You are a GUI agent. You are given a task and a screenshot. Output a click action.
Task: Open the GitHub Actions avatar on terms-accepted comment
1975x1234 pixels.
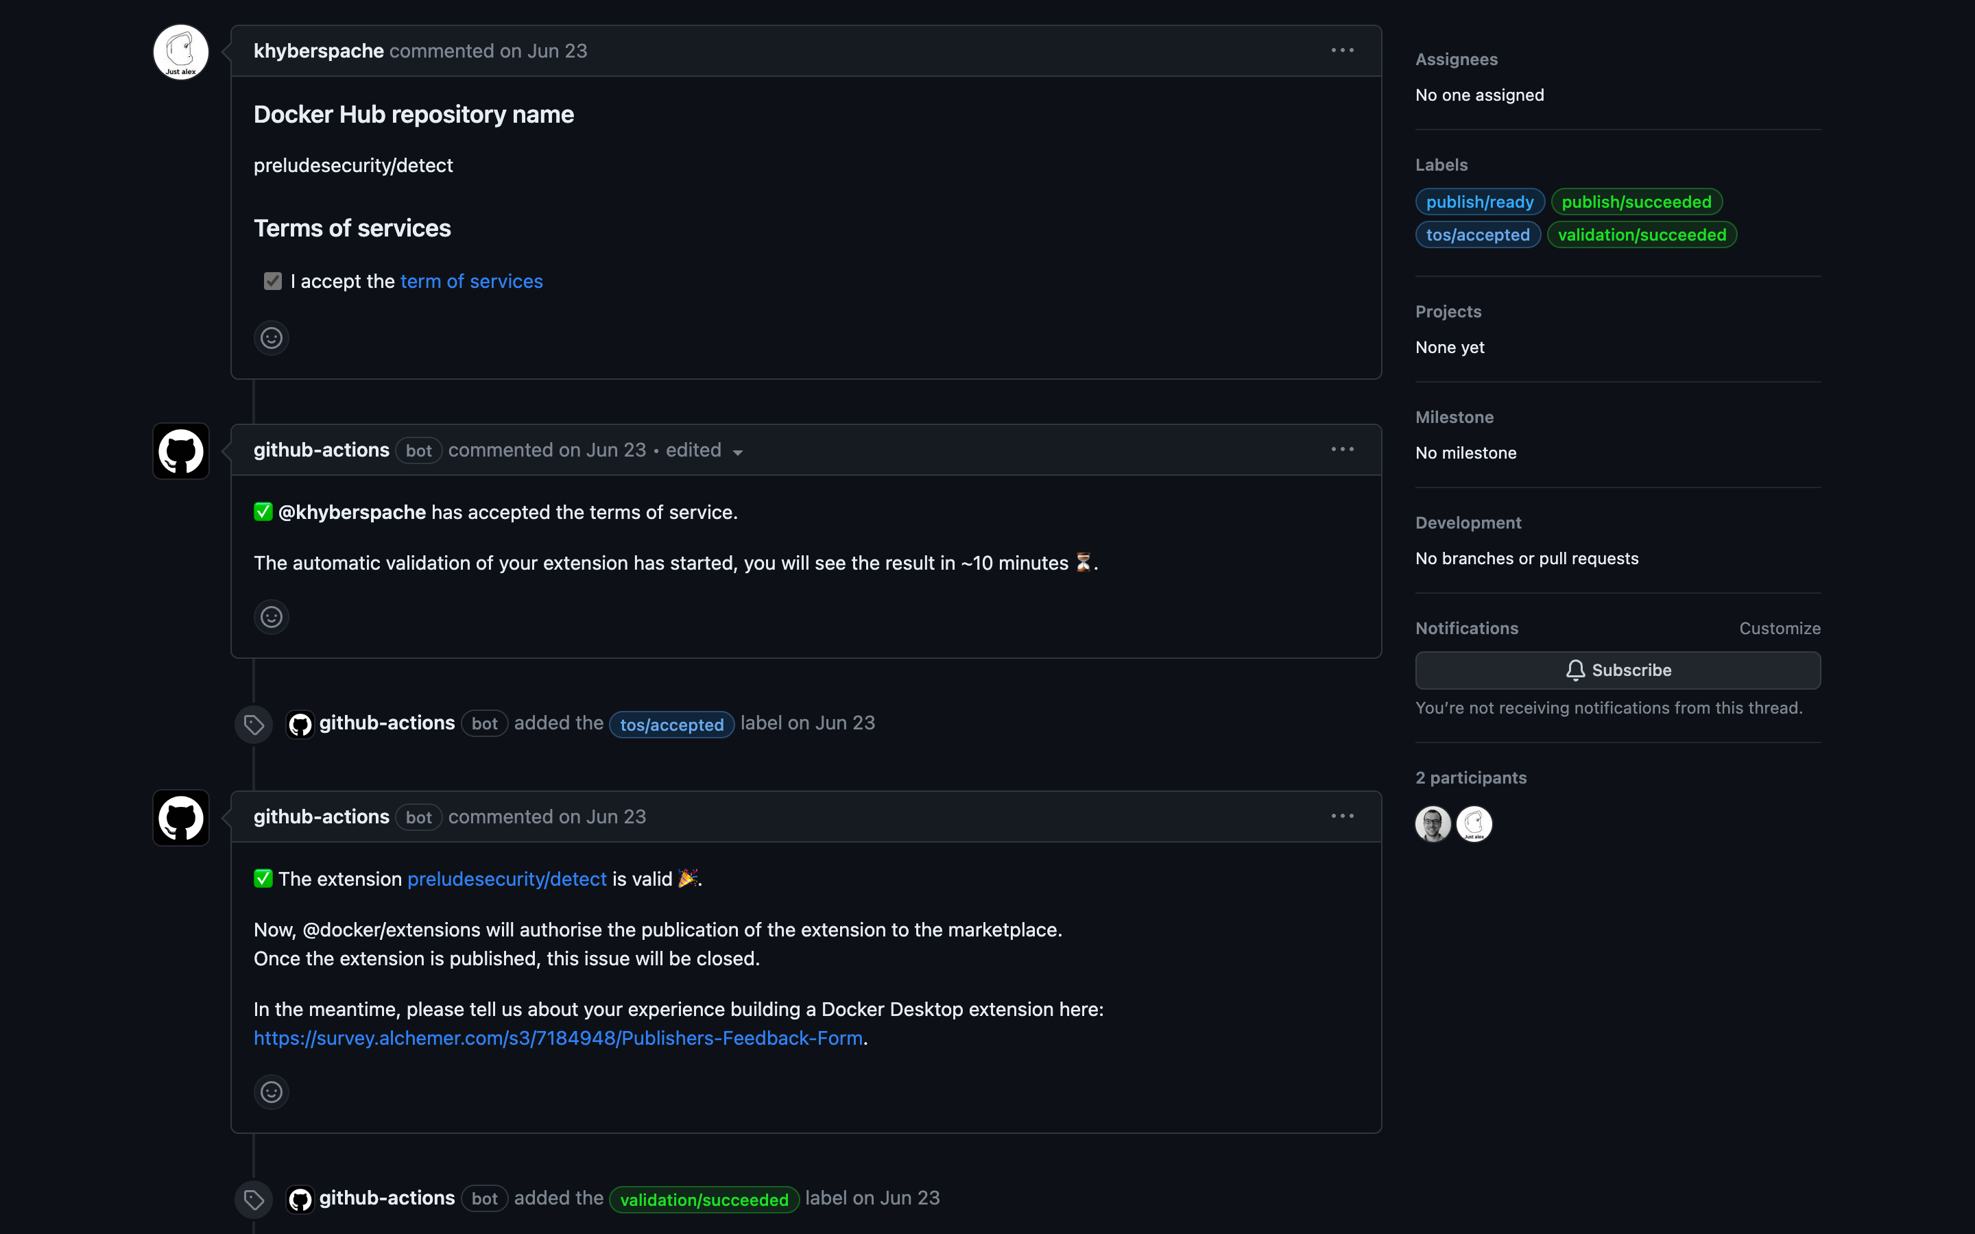point(181,450)
